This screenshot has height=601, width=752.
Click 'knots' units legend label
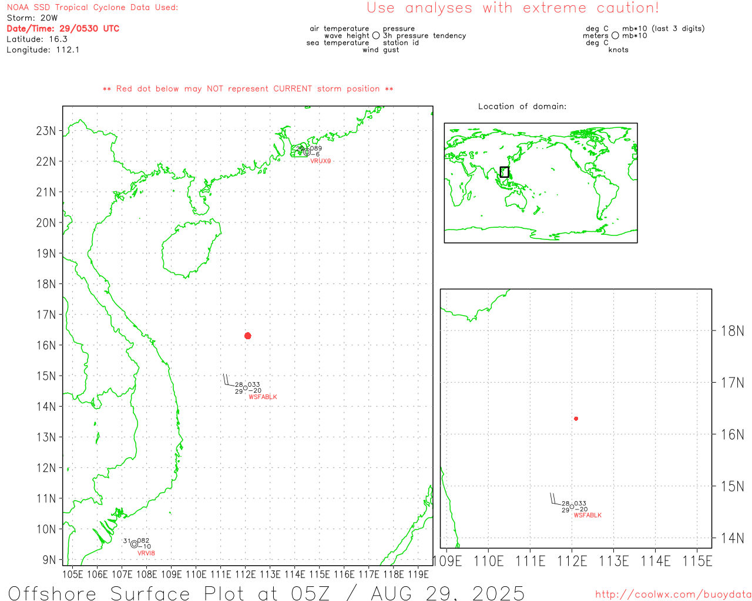coord(619,50)
